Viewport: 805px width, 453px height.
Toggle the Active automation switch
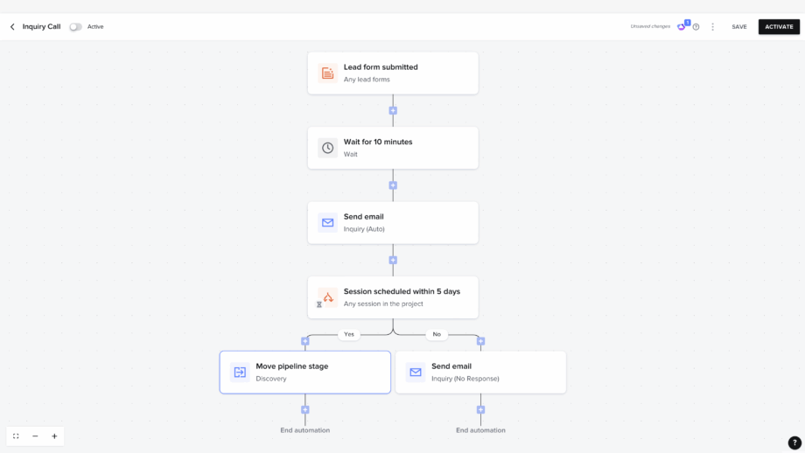click(x=75, y=27)
